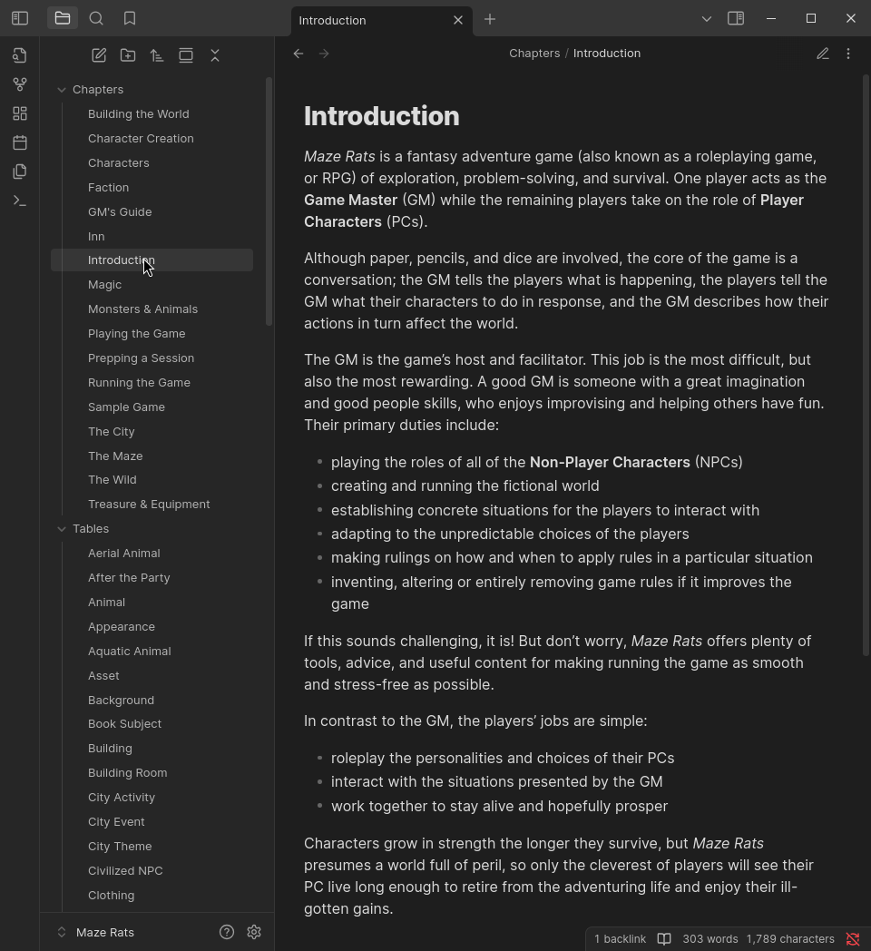Create a new note icon
The height and width of the screenshot is (951, 871).
tap(99, 55)
